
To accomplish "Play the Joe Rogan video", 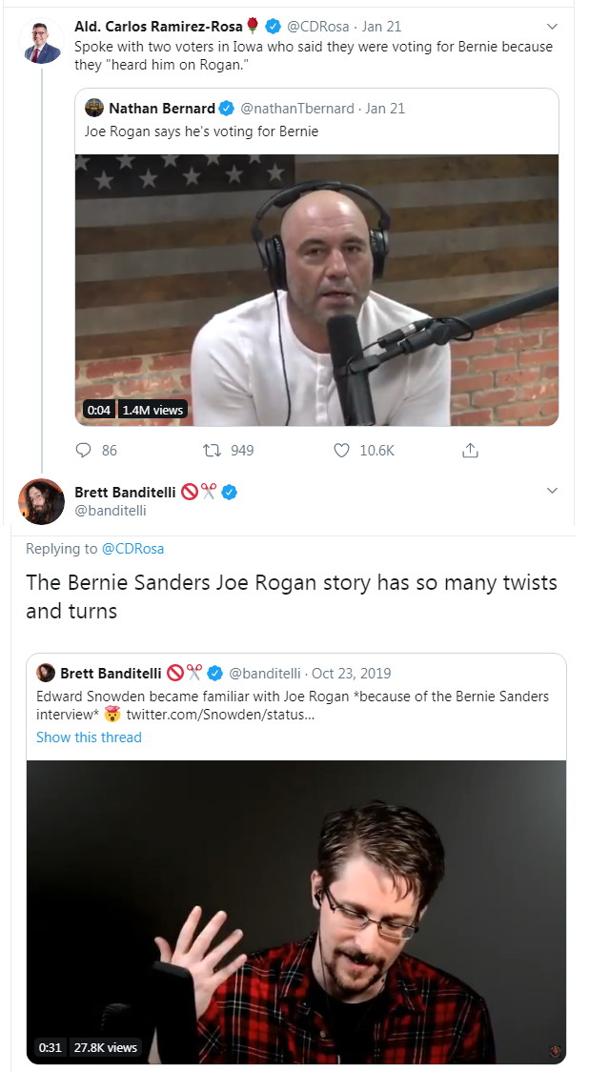I will click(316, 290).
